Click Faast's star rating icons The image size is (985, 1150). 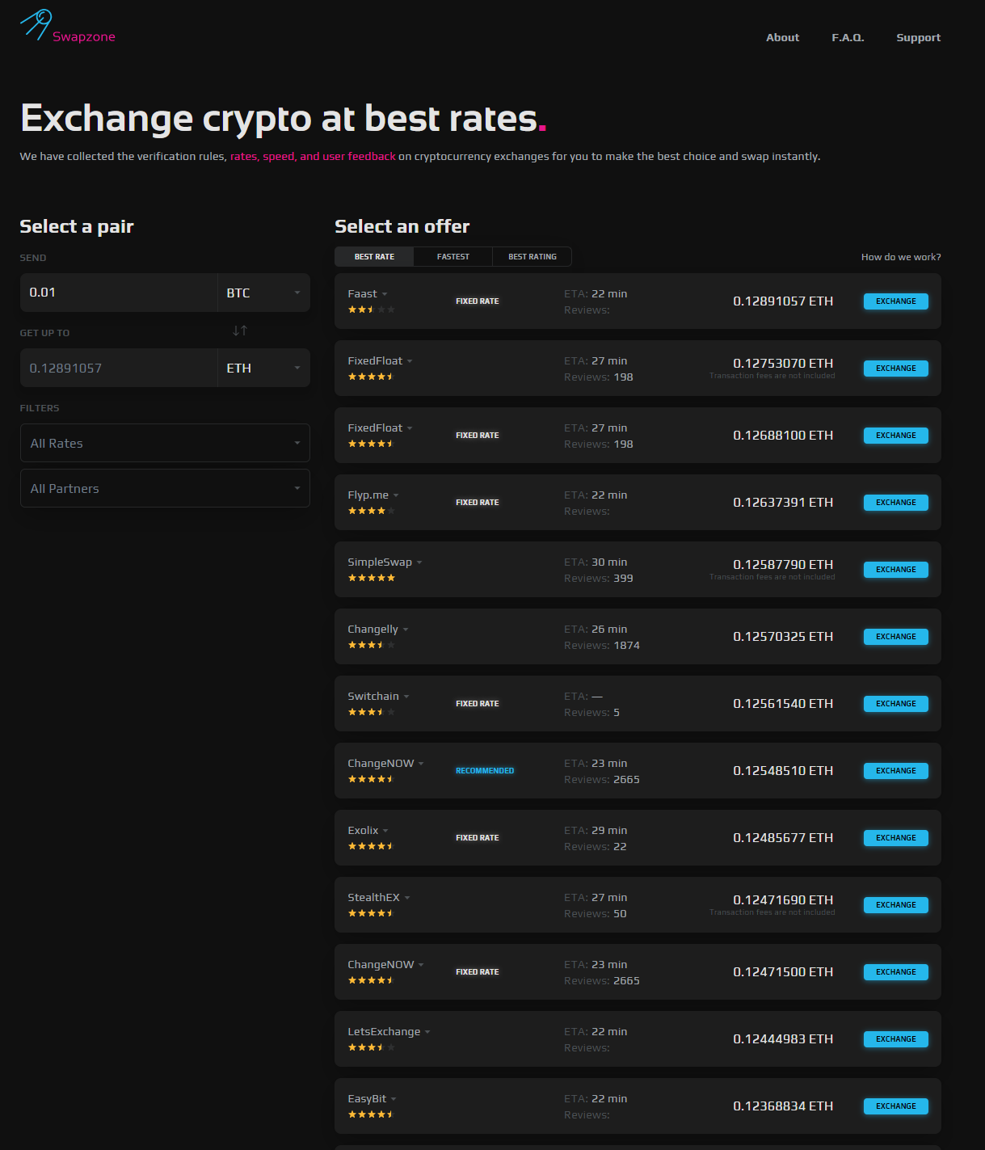point(371,310)
